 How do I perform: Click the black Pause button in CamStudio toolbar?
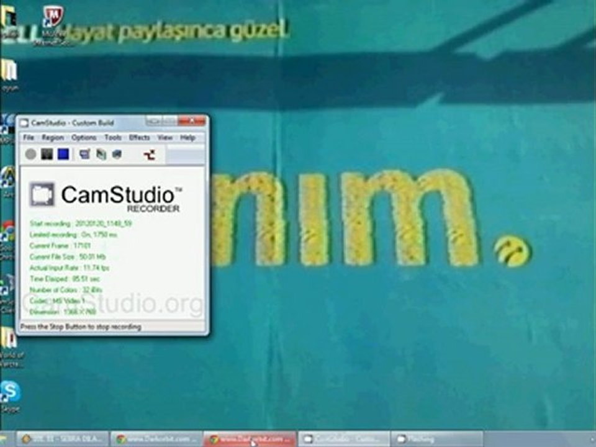point(47,154)
